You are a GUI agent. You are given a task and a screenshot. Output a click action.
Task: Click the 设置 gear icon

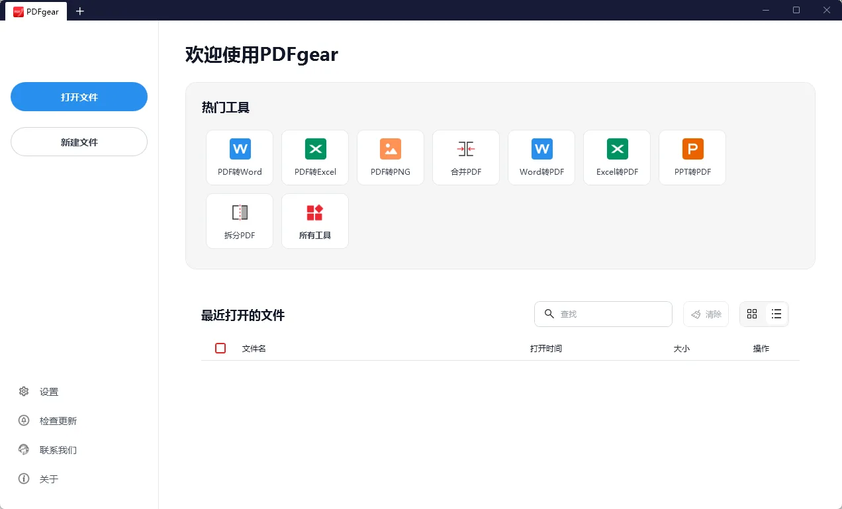[x=24, y=391]
